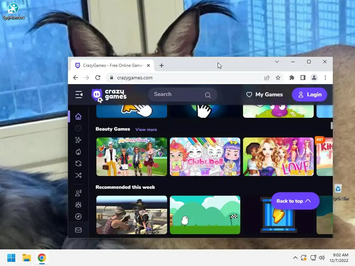Open Home in the sidebar
The height and width of the screenshot is (266, 355).
pos(78,116)
